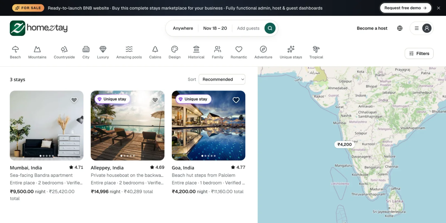The height and width of the screenshot is (223, 446).
Task: Filter by Design category
Action: [174, 52]
